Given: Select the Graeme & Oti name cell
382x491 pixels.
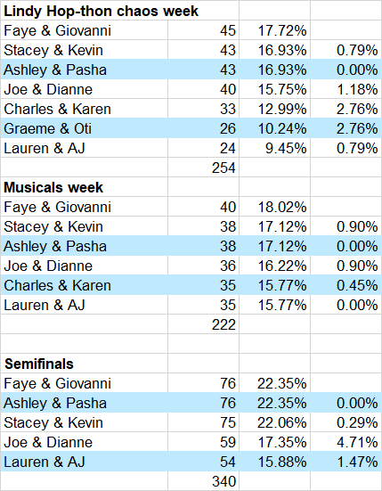Looking at the screenshot, I should (x=85, y=128).
